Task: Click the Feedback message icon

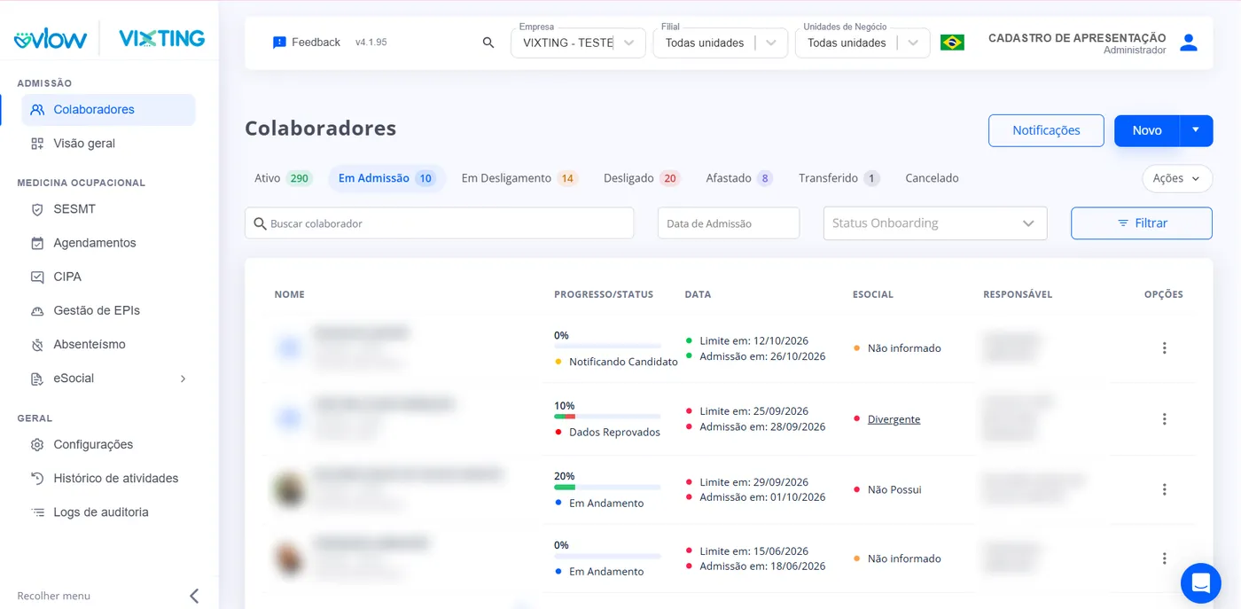Action: [x=280, y=43]
